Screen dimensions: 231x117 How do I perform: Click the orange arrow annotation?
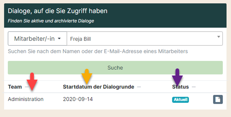tap(87, 77)
